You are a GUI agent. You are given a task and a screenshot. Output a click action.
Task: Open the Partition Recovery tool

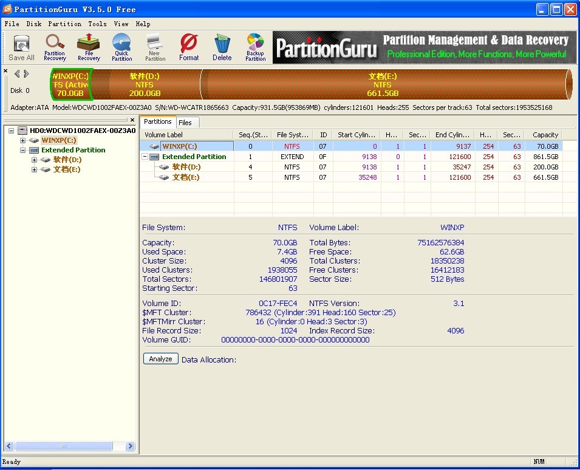click(x=55, y=47)
